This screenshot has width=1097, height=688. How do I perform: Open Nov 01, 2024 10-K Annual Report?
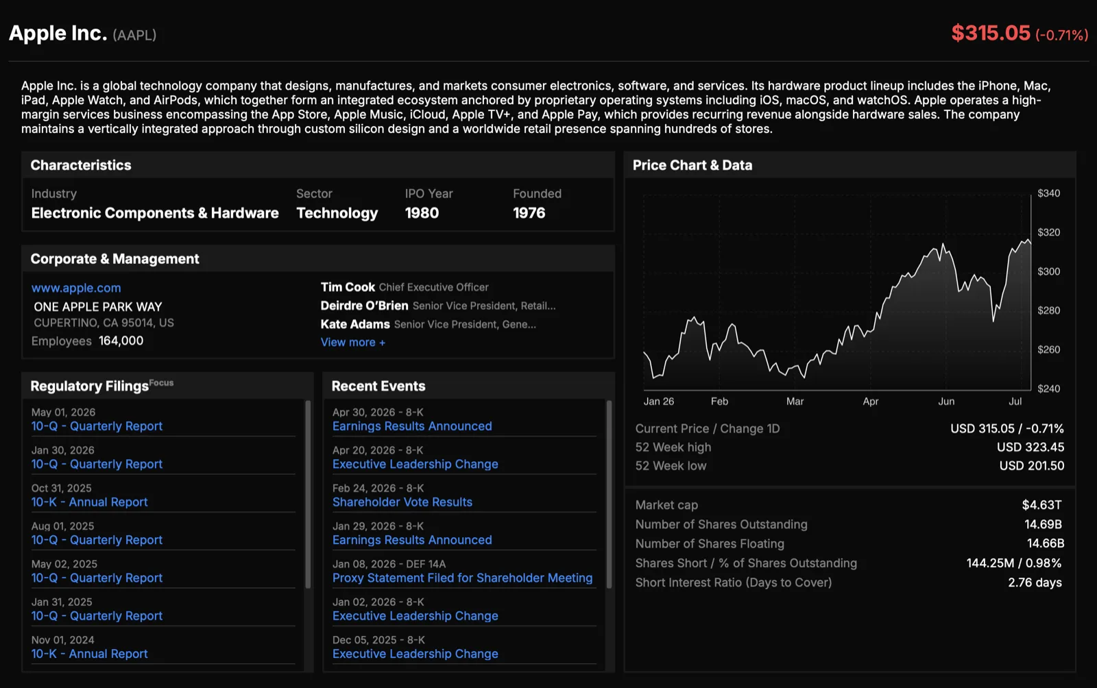(89, 654)
